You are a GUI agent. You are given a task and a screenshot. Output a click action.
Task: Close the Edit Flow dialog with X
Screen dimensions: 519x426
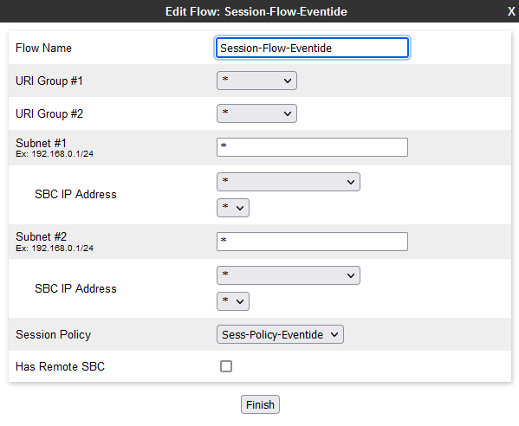click(511, 11)
